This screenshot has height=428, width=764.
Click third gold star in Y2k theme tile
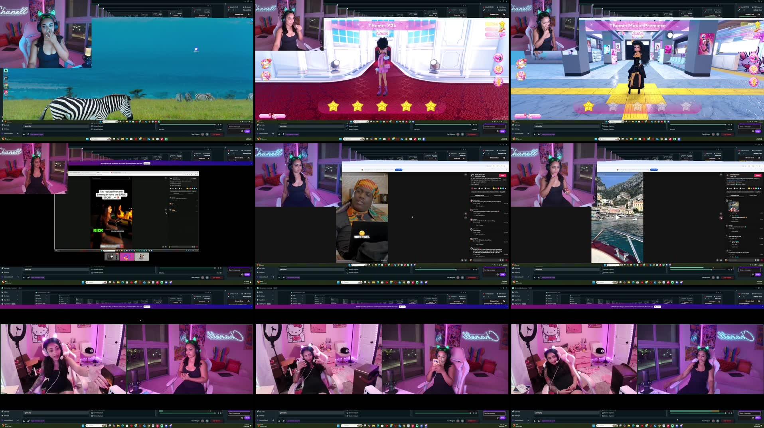click(x=382, y=106)
